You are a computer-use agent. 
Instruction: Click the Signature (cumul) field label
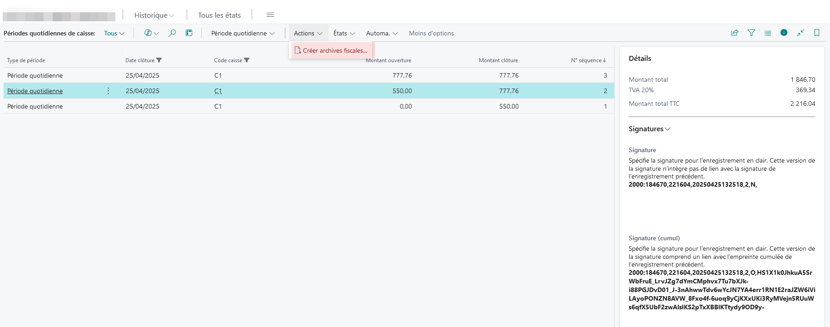point(654,238)
